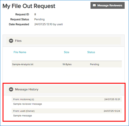The image size is (129, 126).
Task: Click the Pending status of Sample-Analysis.txt
Action: point(94,64)
